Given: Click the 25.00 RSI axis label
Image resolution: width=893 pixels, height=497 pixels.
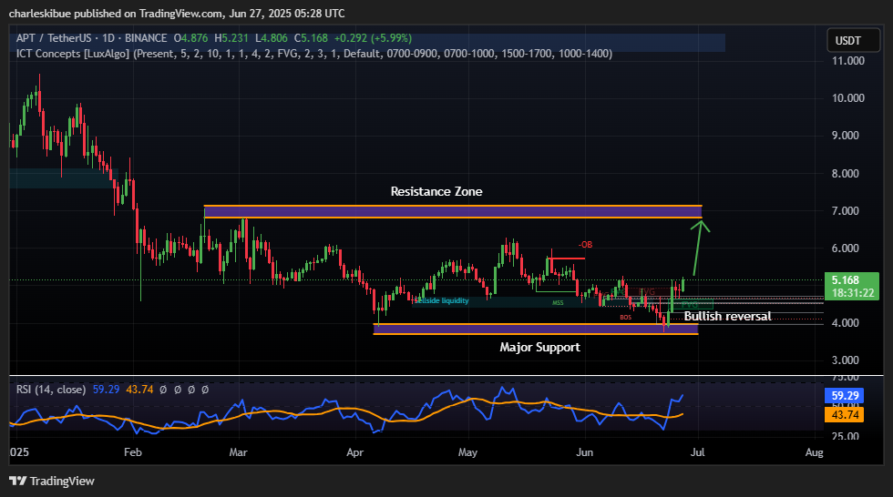Looking at the screenshot, I should click(x=846, y=436).
